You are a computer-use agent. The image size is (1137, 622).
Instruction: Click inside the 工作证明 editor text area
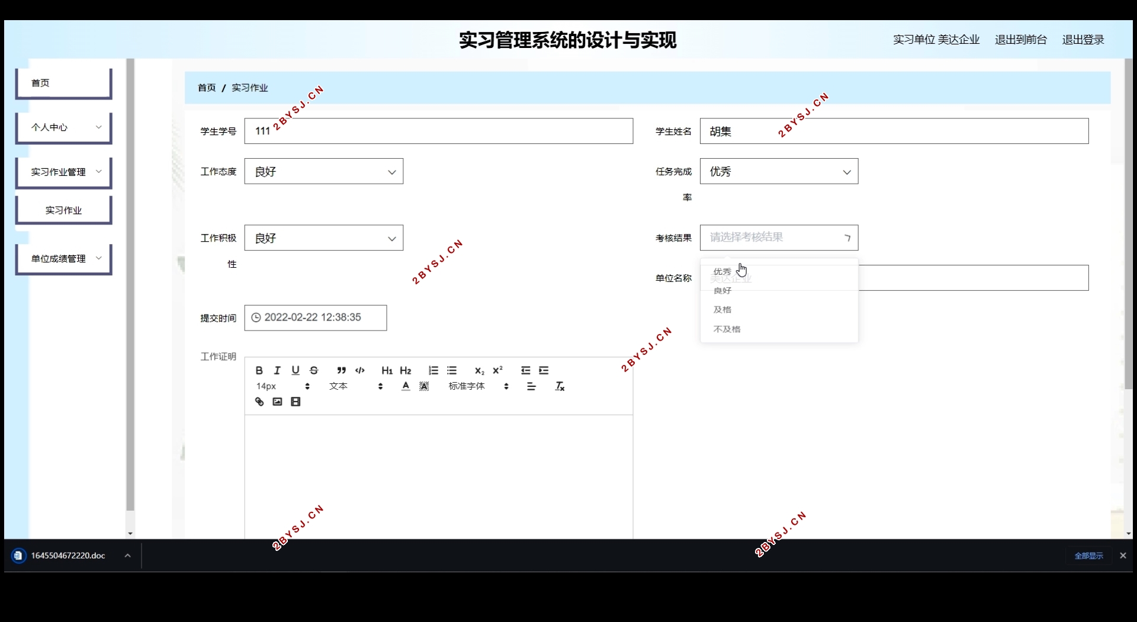coord(439,477)
